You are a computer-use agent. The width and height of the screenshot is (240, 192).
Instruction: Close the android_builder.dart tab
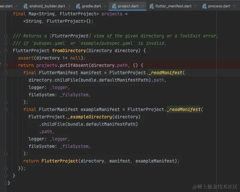click(69, 6)
